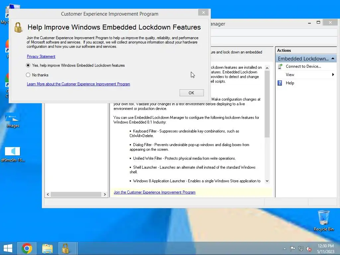Expand the View submenu arrow
The image size is (340, 255).
[x=333, y=75]
